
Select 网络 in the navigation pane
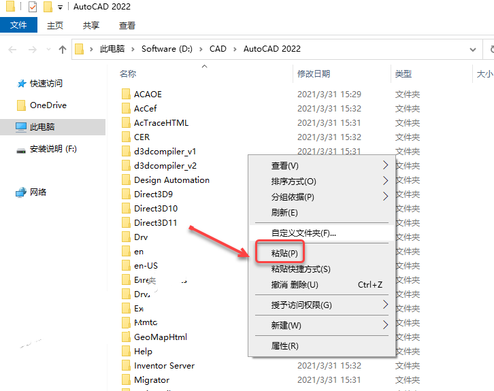click(31, 192)
